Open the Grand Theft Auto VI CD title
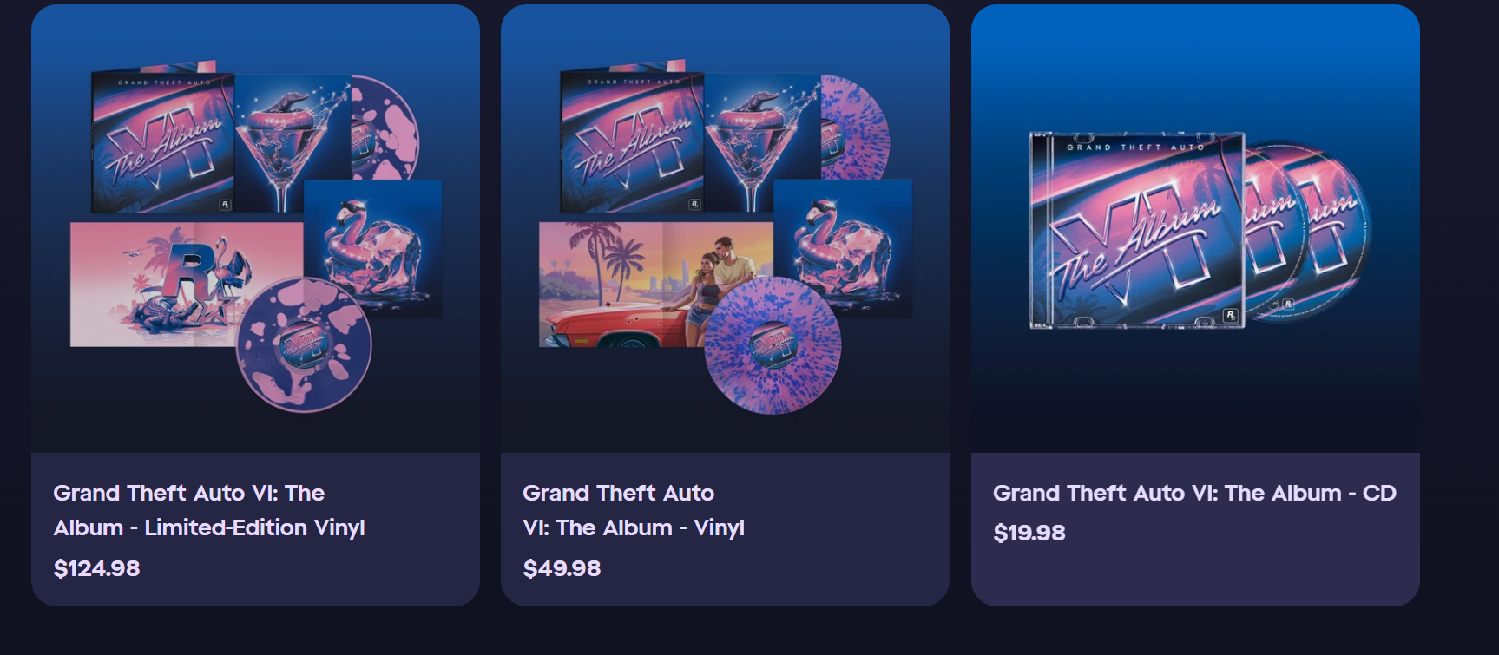The image size is (1499, 655). point(1194,493)
